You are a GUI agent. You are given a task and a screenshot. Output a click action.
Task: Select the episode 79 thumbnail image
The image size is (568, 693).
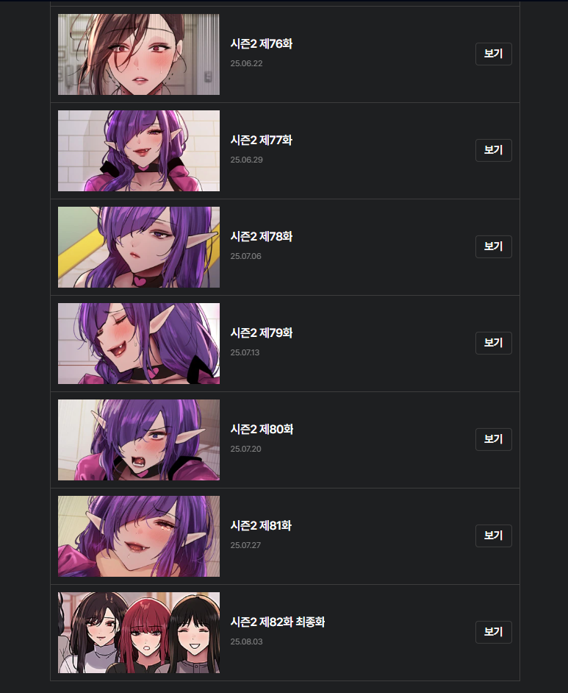point(139,344)
